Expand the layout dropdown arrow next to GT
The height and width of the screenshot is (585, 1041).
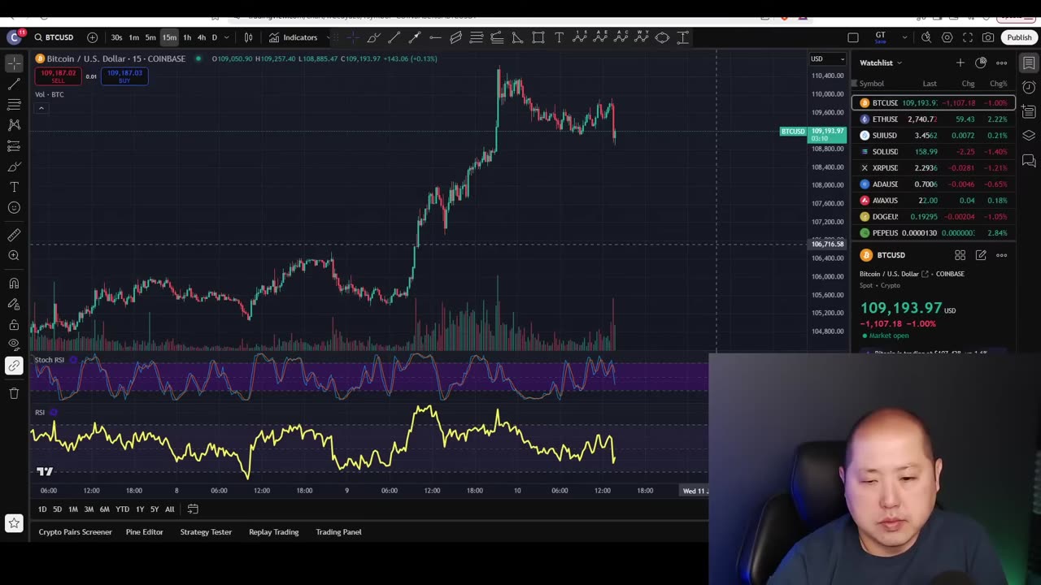coord(904,37)
